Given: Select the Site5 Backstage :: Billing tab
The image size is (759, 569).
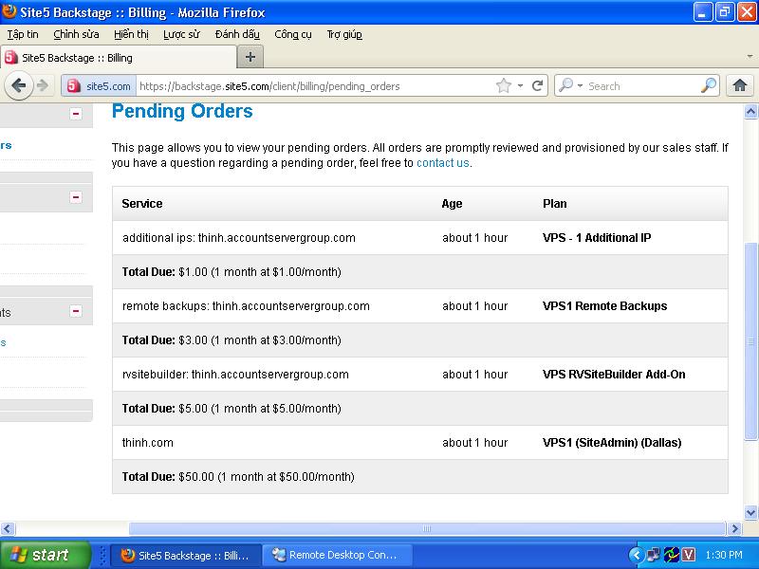Looking at the screenshot, I should 118,58.
